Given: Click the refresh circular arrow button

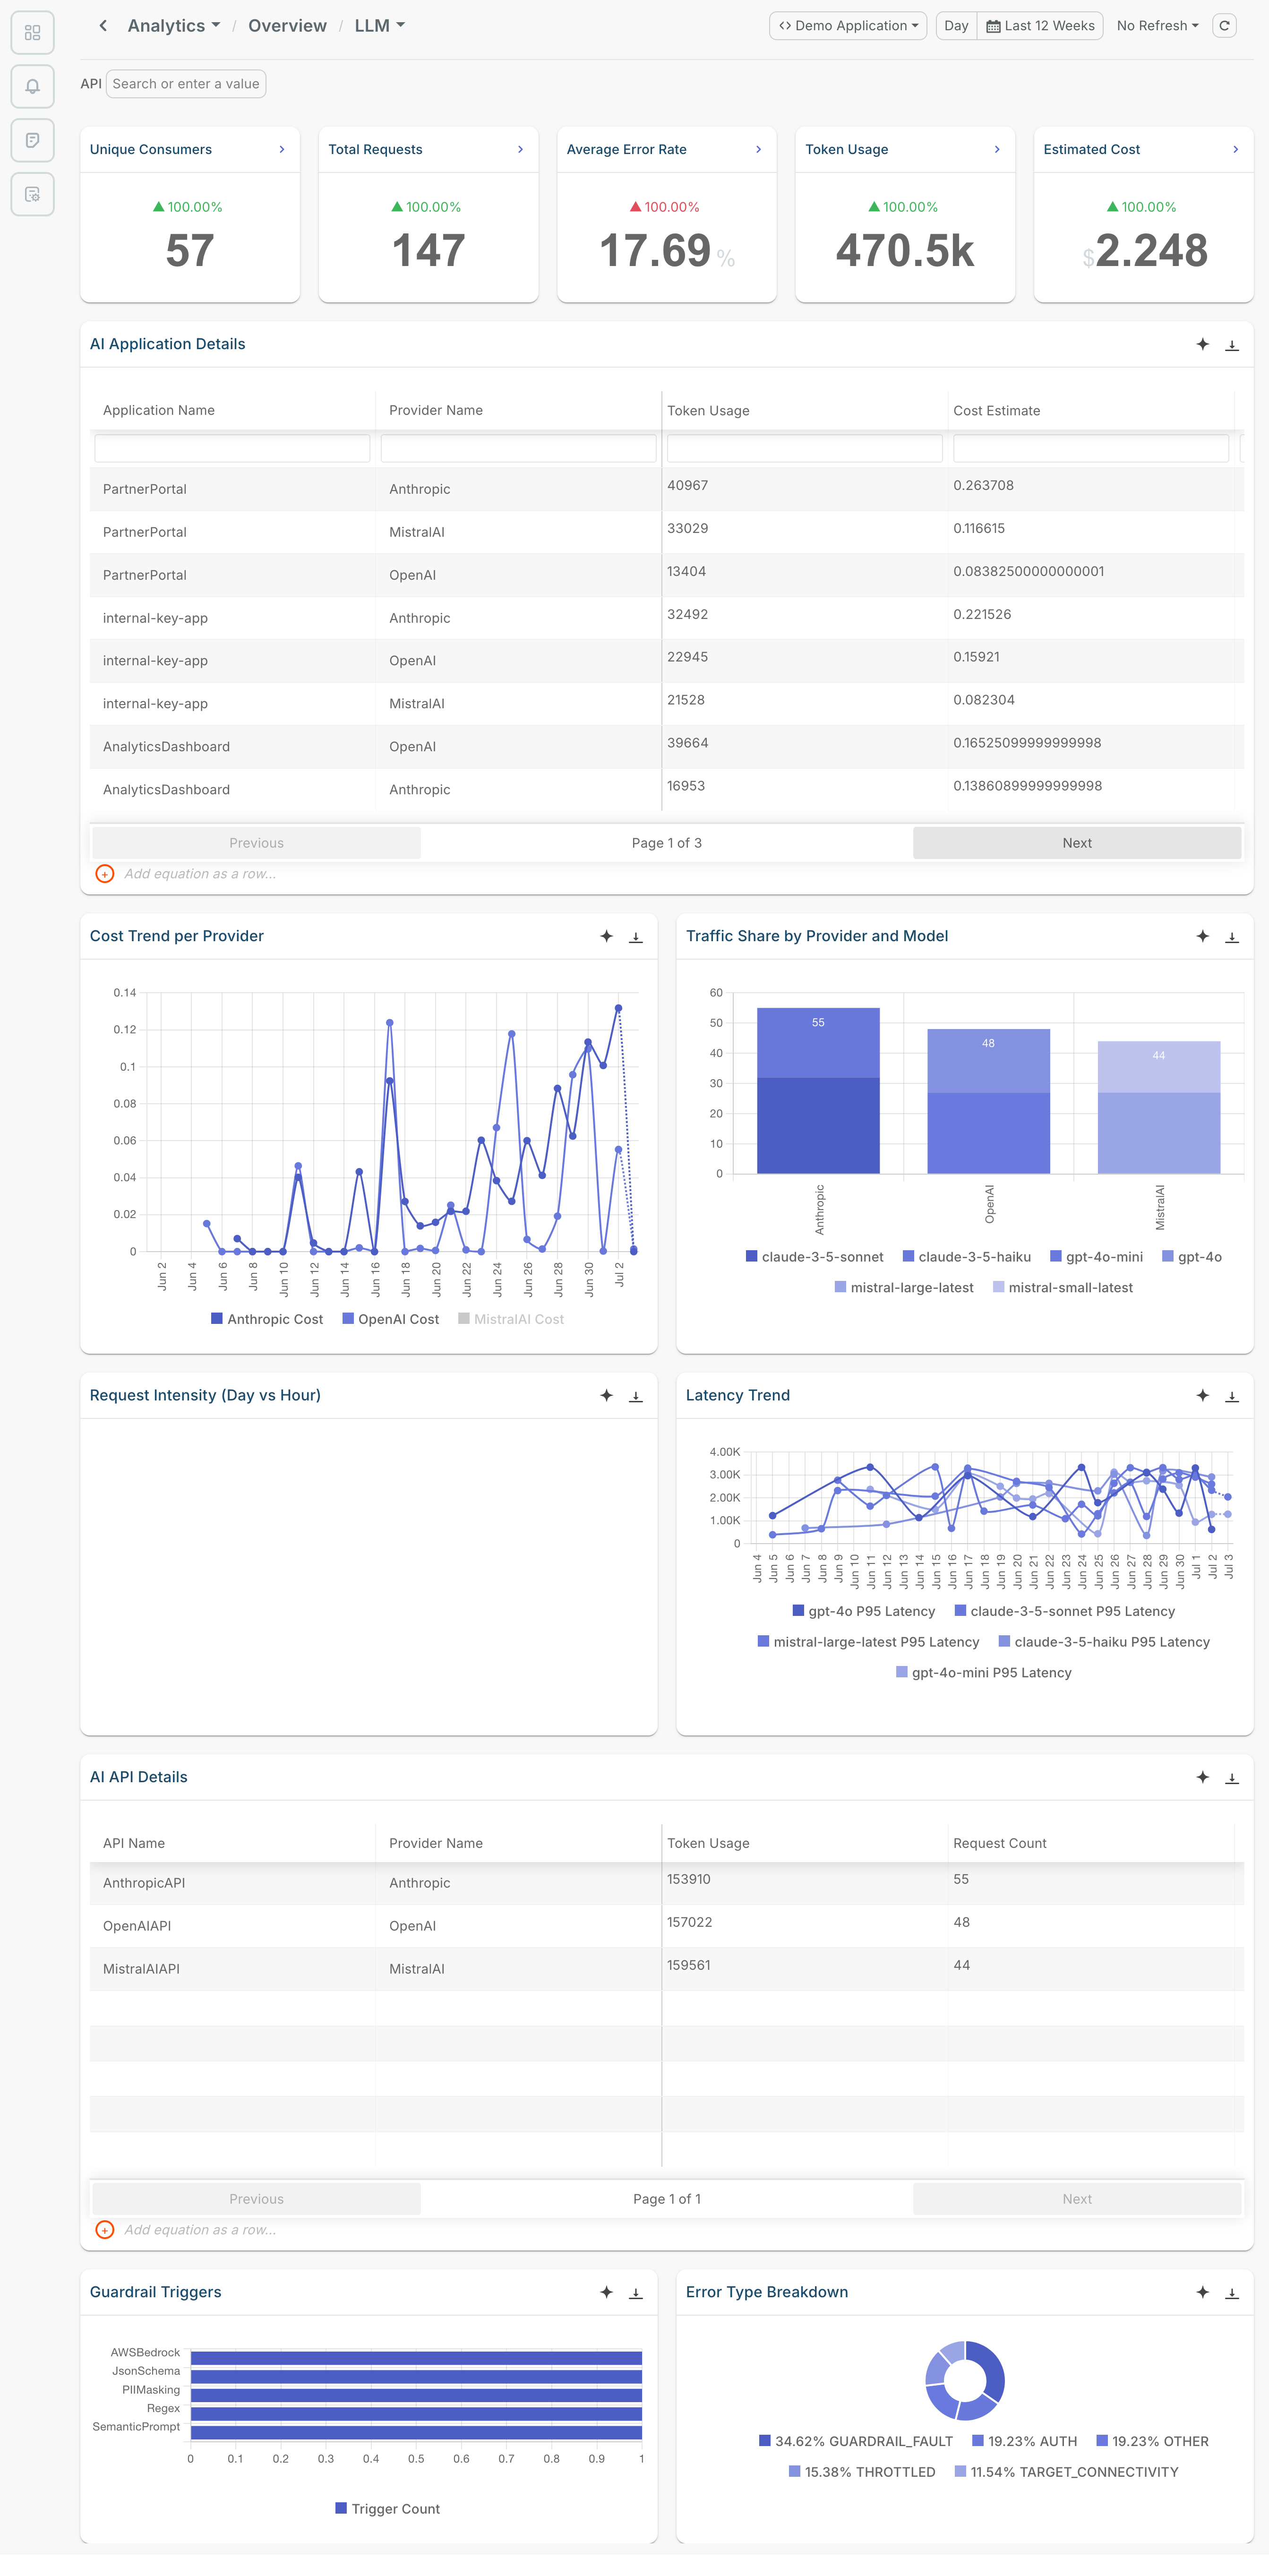Looking at the screenshot, I should pos(1224,26).
